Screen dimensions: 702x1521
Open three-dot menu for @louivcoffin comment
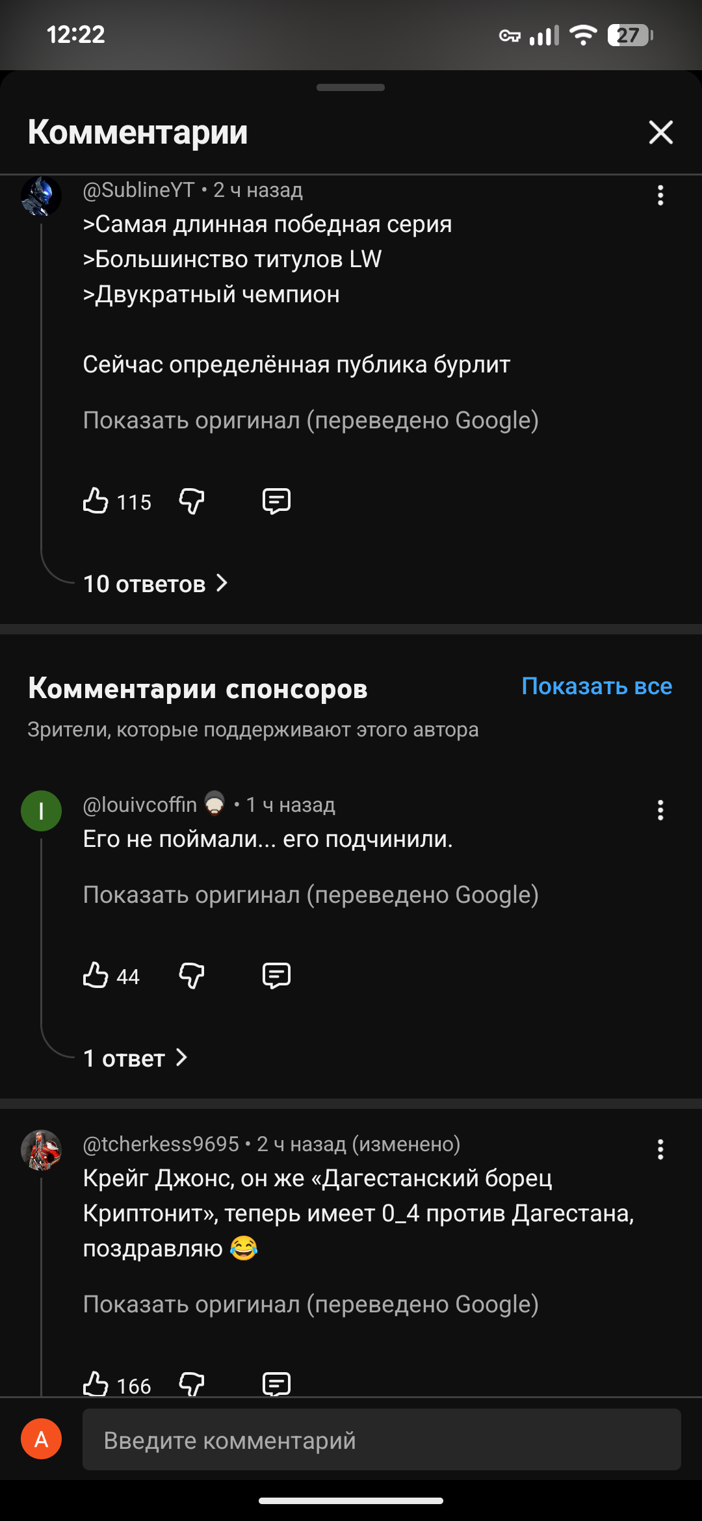click(660, 810)
